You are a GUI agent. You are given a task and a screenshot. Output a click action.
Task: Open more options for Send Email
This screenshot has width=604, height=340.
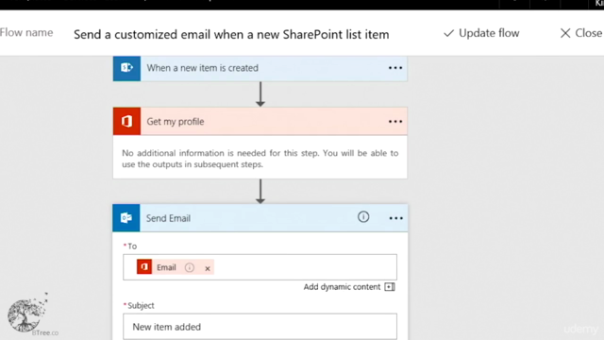395,218
